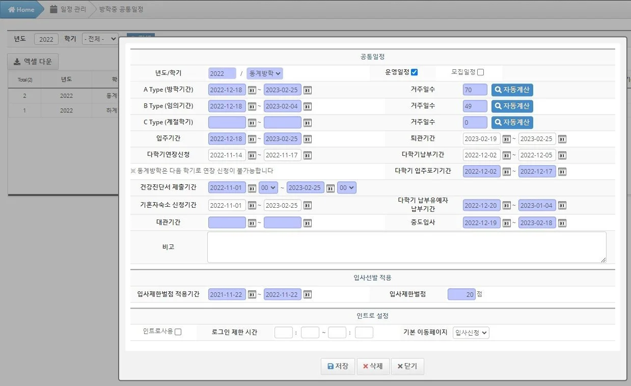Click the 삭제 button

(x=372, y=366)
